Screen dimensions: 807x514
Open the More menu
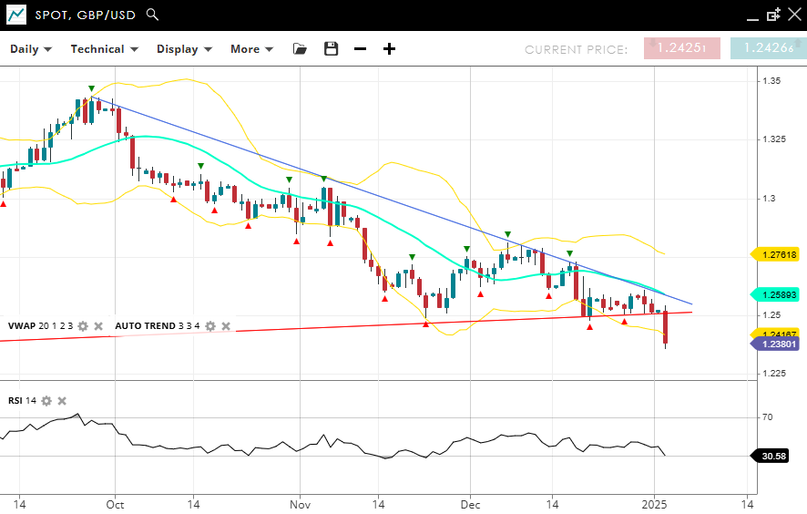point(251,49)
